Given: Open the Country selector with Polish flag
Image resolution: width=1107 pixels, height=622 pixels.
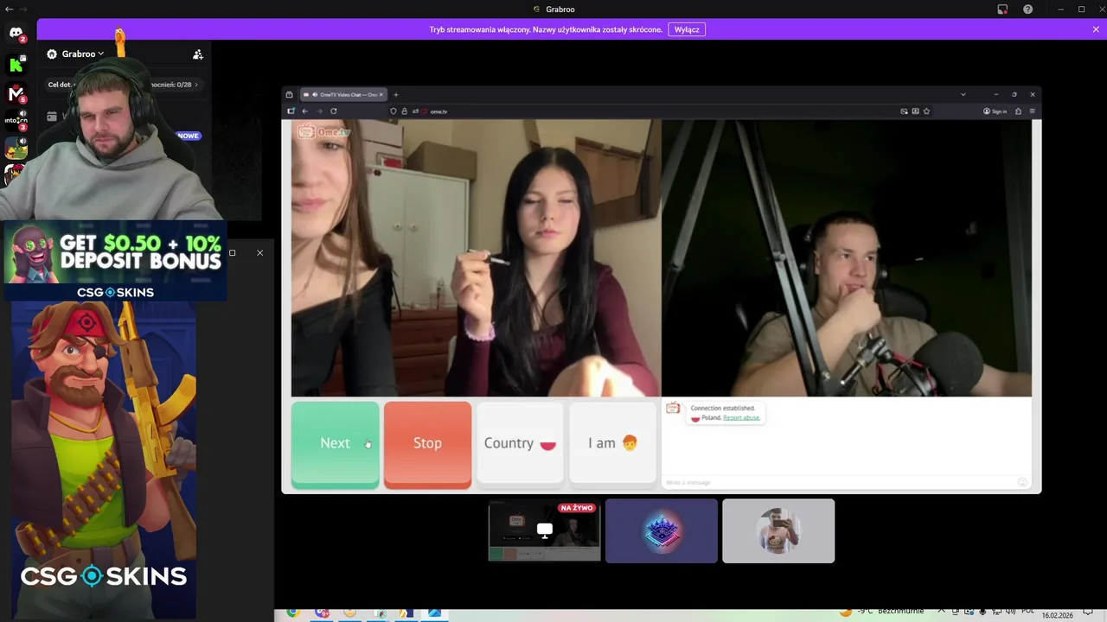Looking at the screenshot, I should click(520, 443).
